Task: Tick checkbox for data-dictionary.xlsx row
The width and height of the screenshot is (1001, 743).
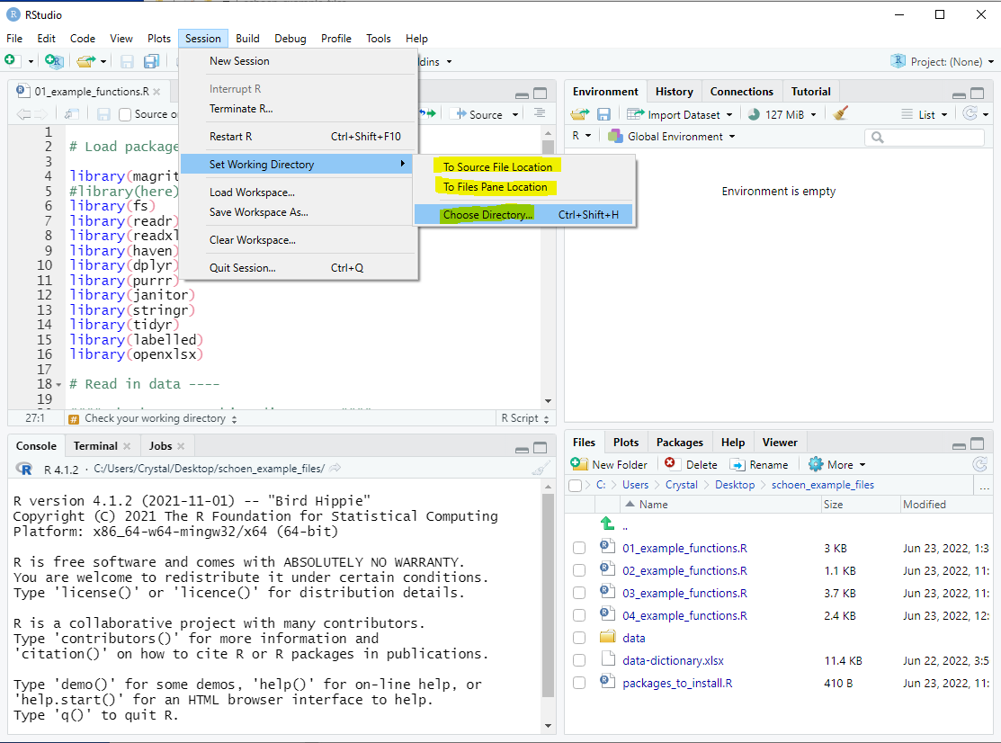Action: point(579,660)
